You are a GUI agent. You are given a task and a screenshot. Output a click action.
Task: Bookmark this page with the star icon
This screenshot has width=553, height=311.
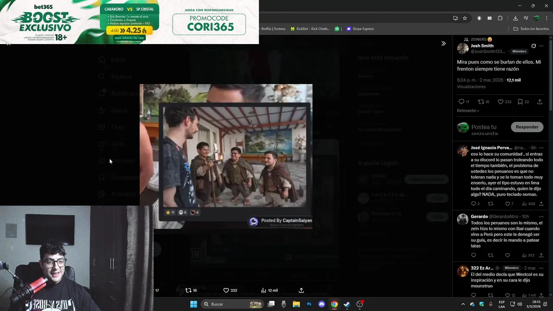[x=465, y=18]
